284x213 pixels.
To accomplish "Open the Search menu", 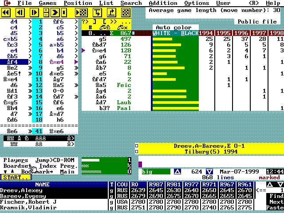I will tap(131, 3).
